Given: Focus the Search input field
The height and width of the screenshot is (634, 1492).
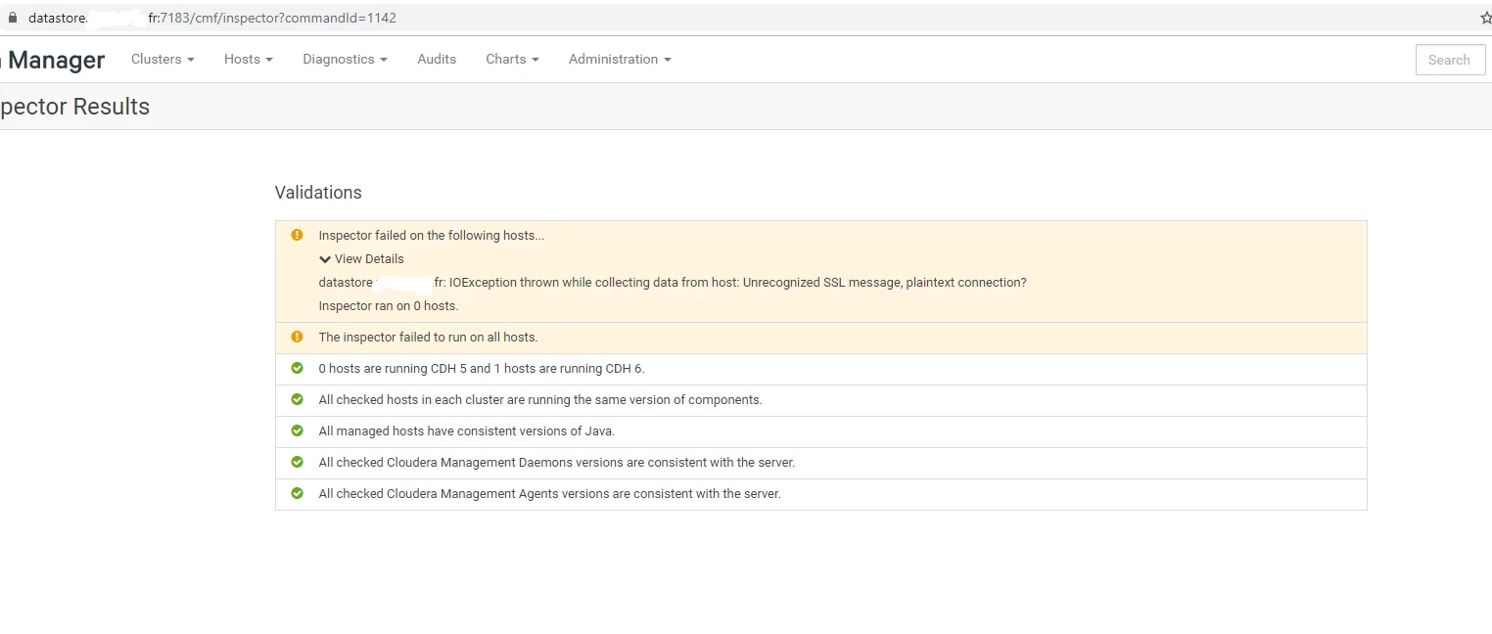Looking at the screenshot, I should tap(1450, 60).
